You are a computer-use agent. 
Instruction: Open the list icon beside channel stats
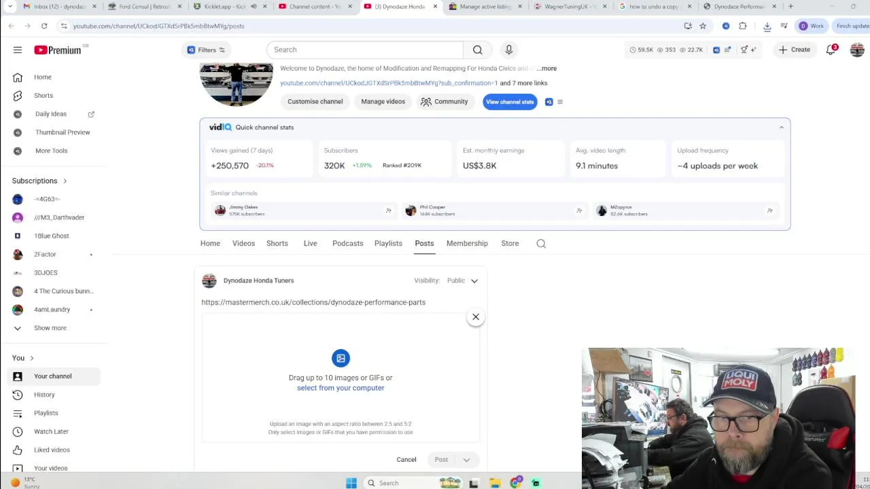pyautogui.click(x=560, y=102)
